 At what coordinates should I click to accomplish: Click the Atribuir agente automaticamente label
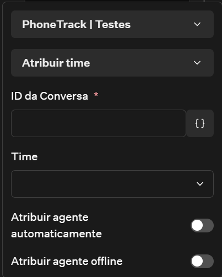[56, 225]
